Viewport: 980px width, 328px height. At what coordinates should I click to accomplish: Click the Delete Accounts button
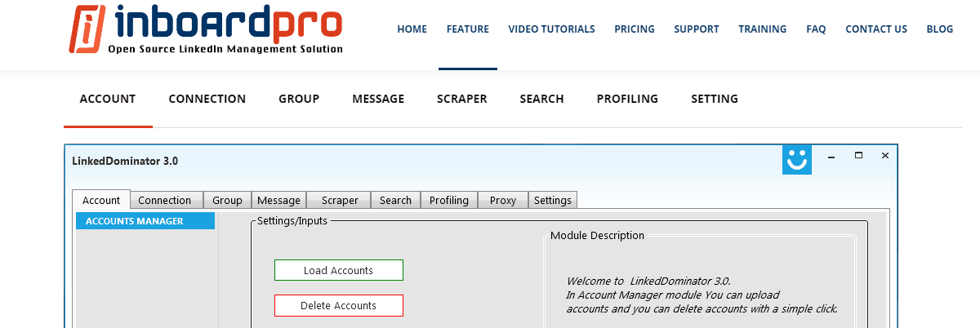(339, 306)
